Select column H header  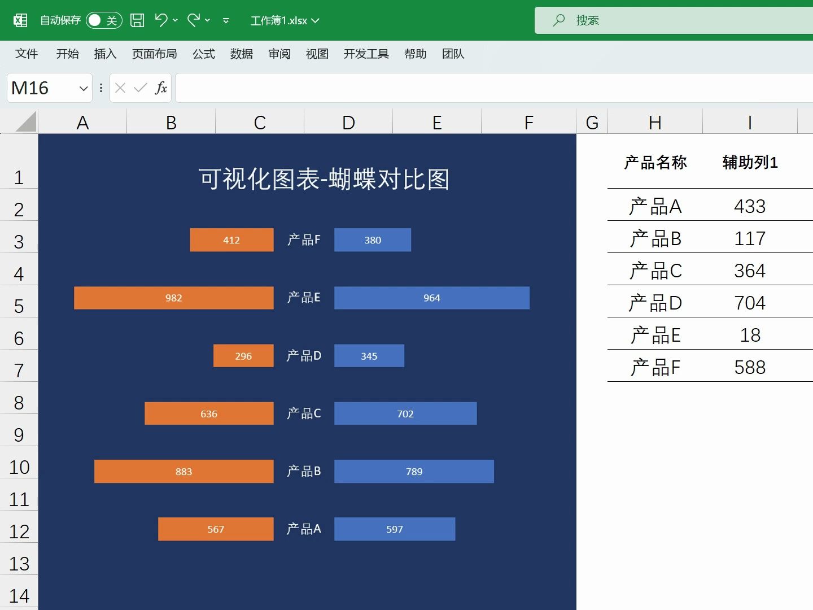tap(655, 122)
